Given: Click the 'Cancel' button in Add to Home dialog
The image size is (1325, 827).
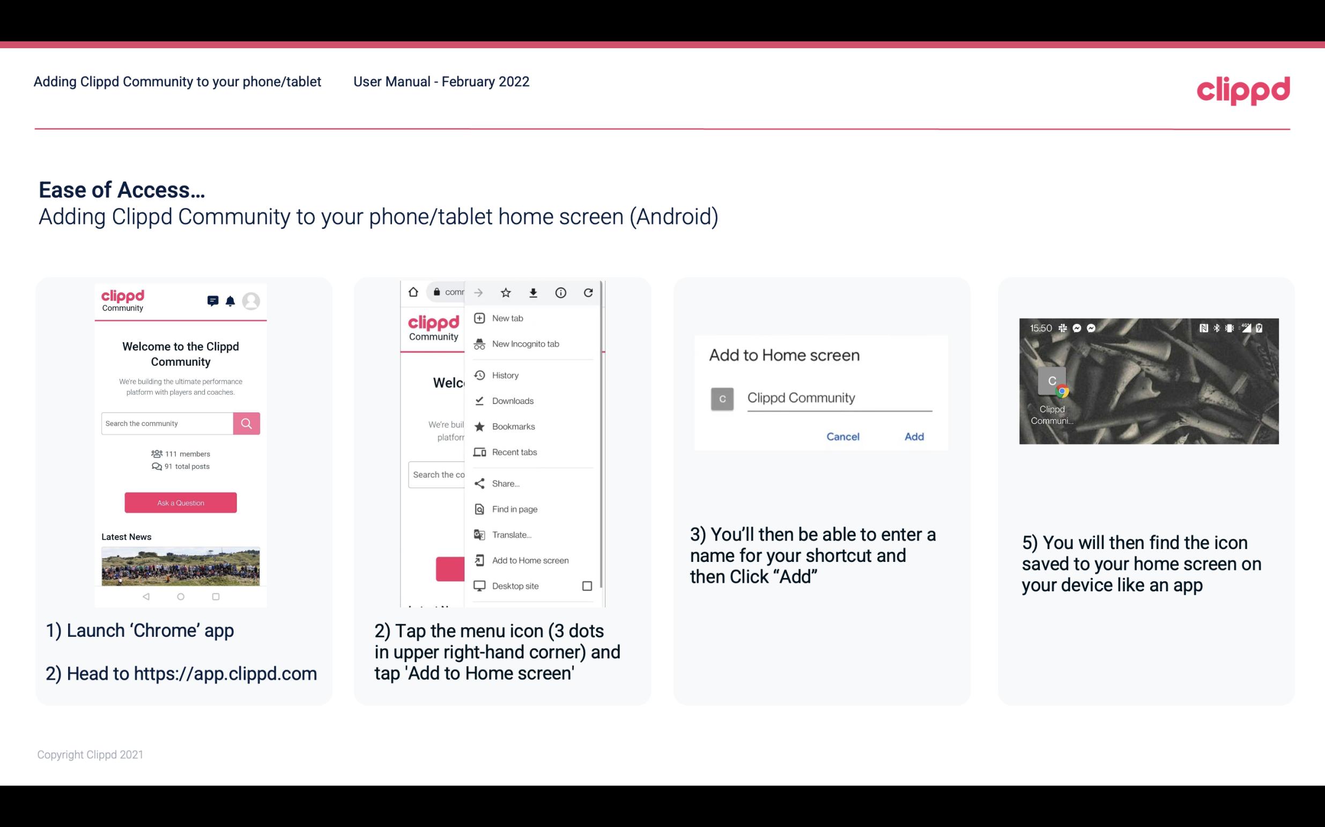Looking at the screenshot, I should (843, 437).
